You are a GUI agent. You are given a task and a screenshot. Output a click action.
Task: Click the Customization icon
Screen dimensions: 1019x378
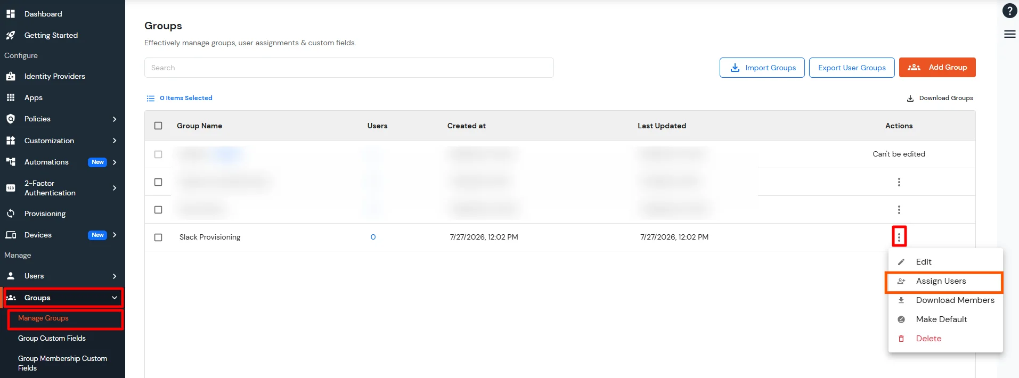(x=11, y=141)
